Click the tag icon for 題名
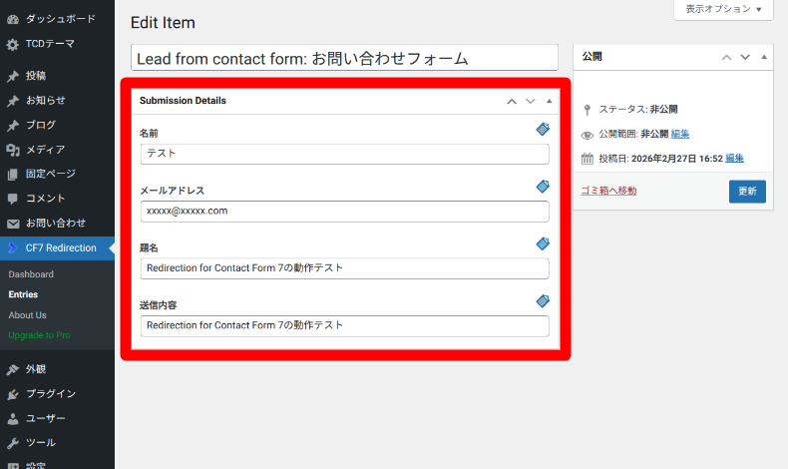The image size is (788, 469). (543, 243)
